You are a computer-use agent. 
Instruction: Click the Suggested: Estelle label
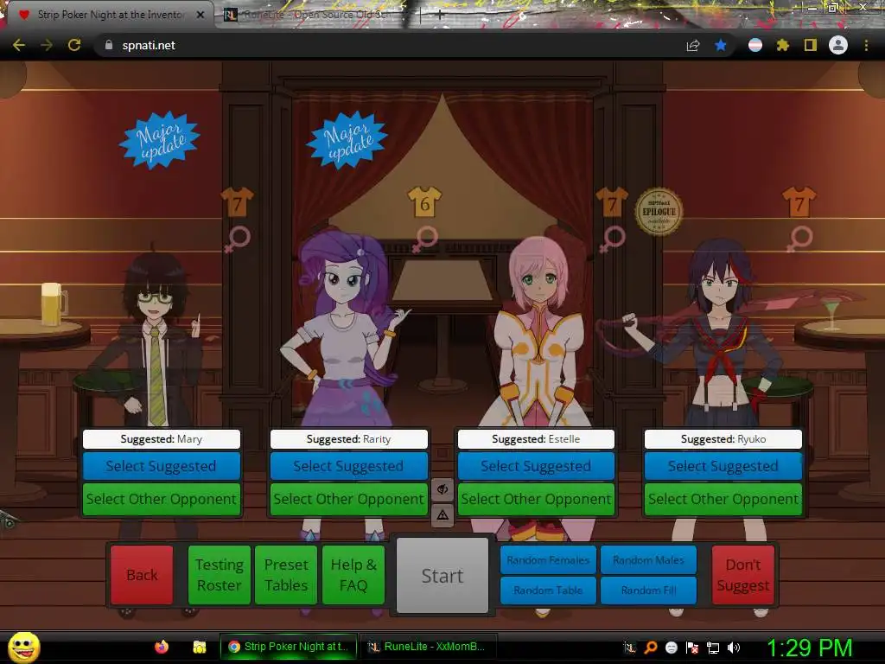click(x=536, y=439)
